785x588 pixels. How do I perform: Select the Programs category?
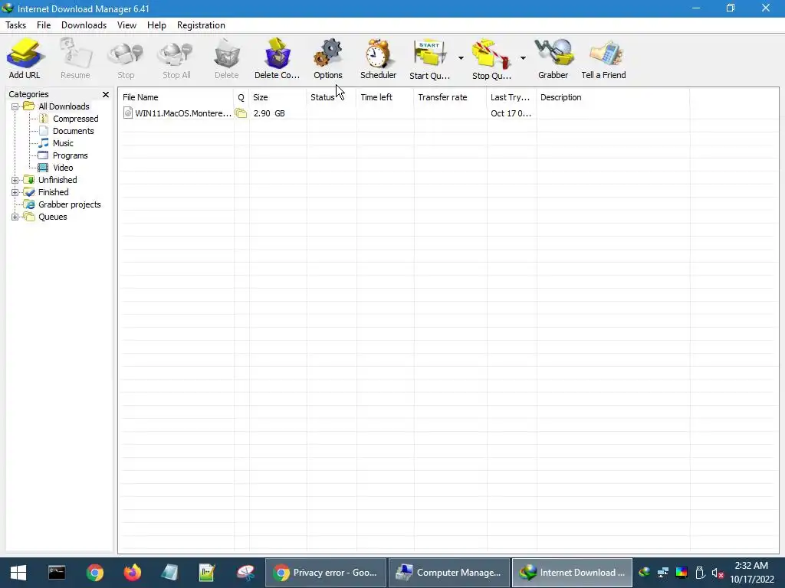click(70, 155)
